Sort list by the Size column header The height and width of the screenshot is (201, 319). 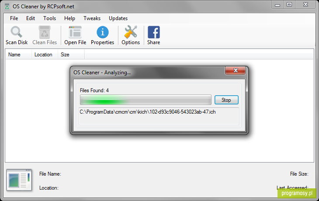coord(71,55)
